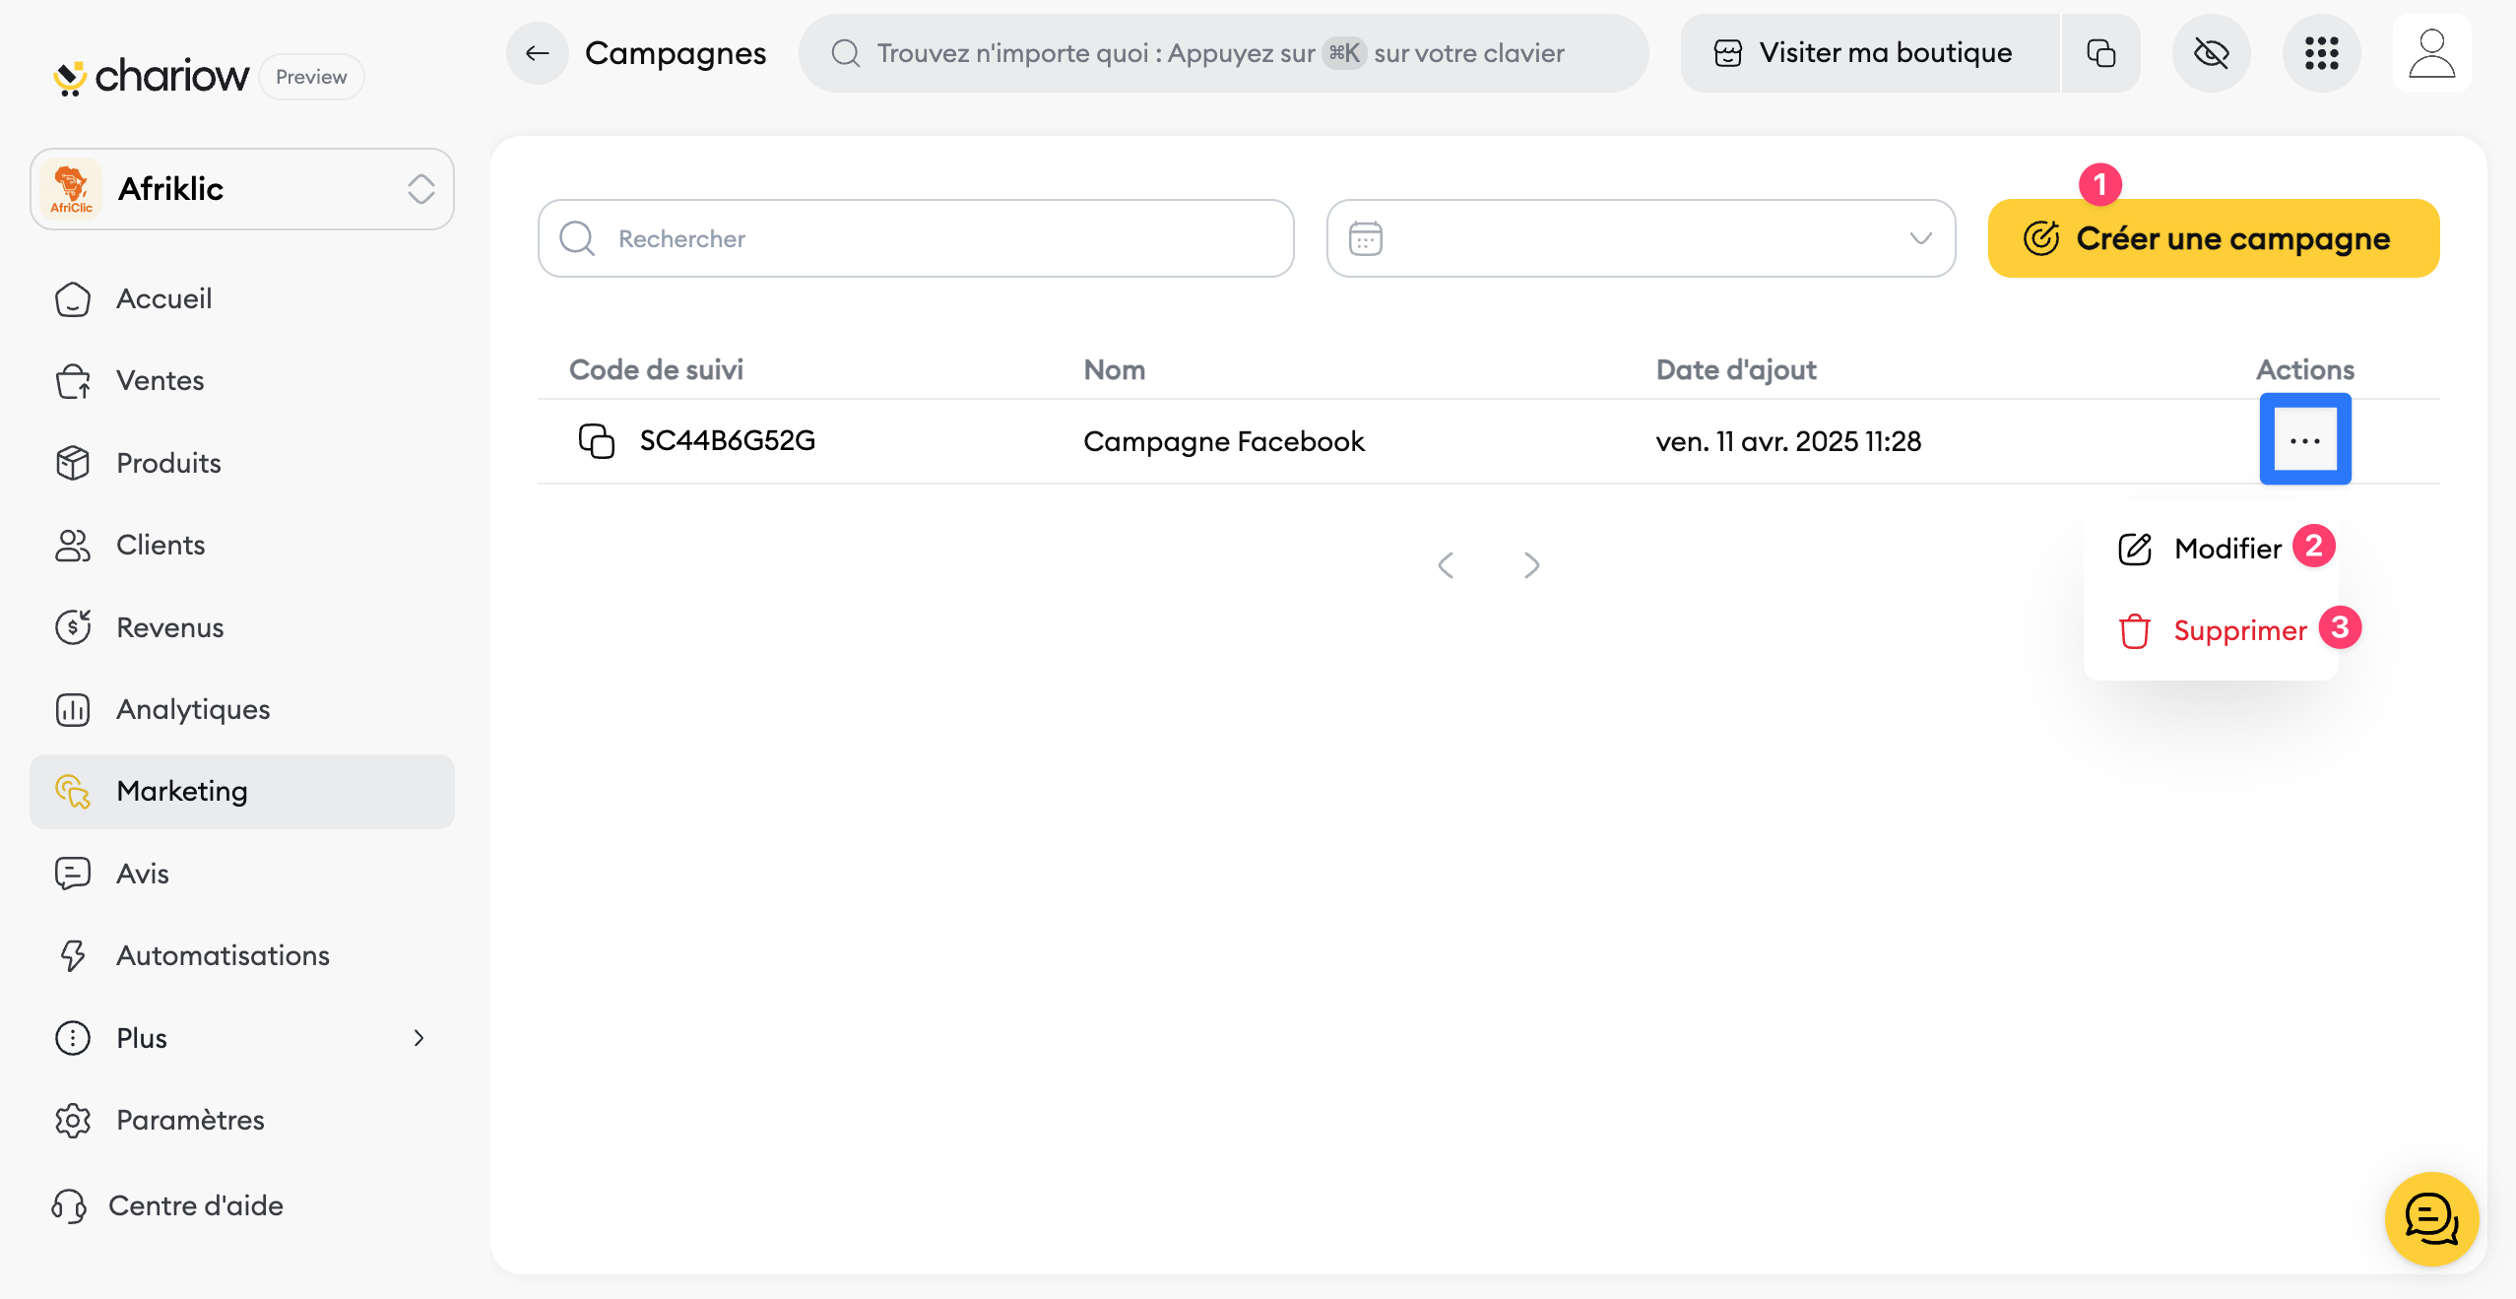
Task: Open Centre d'aide link
Action: click(195, 1205)
